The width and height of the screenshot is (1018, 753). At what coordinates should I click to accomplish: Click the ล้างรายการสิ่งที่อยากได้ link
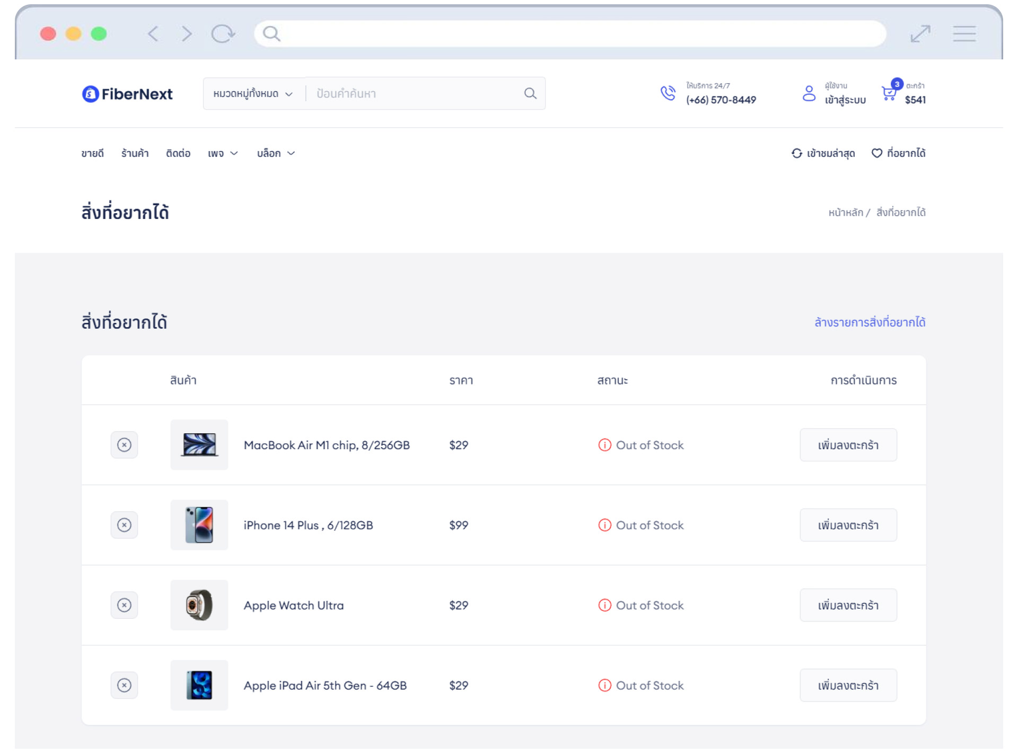coord(870,322)
